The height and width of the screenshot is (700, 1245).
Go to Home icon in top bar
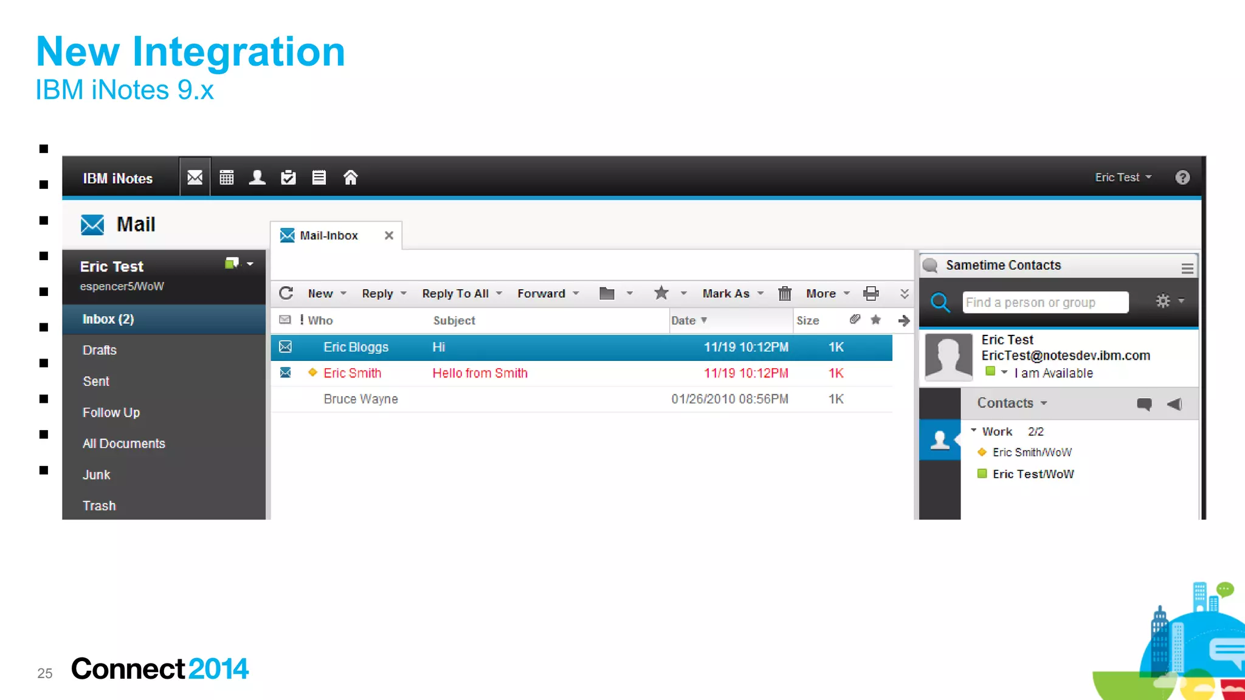(350, 177)
